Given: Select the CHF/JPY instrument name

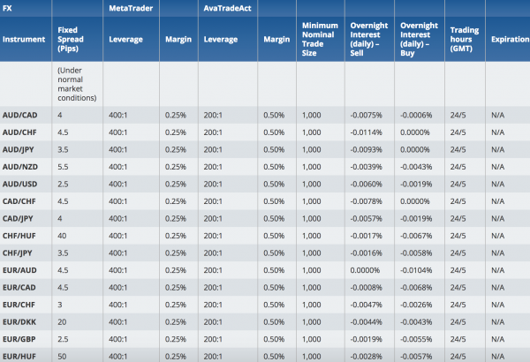Looking at the screenshot, I should [18, 253].
